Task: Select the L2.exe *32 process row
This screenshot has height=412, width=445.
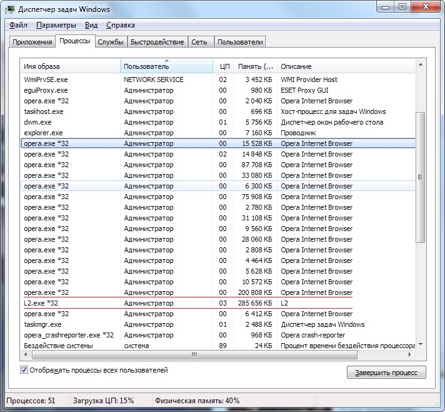Action: pos(217,303)
